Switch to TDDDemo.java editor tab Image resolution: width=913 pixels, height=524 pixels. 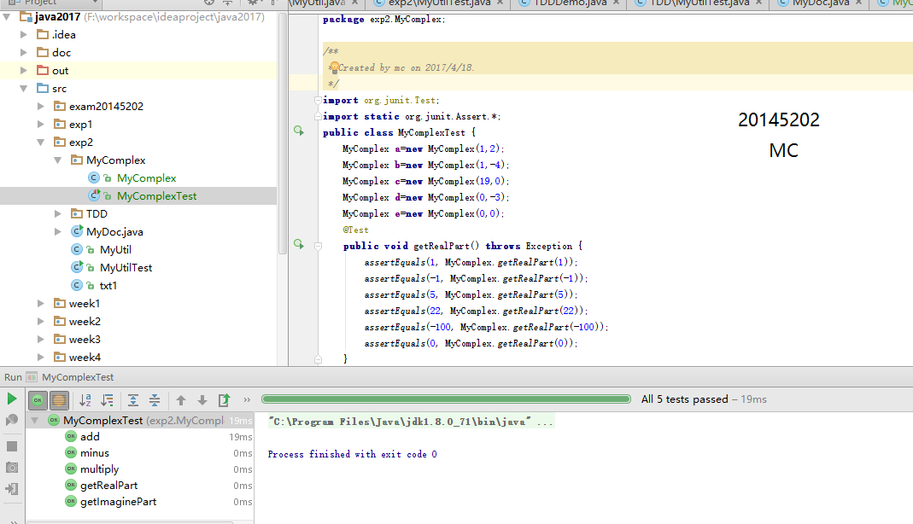point(570,3)
